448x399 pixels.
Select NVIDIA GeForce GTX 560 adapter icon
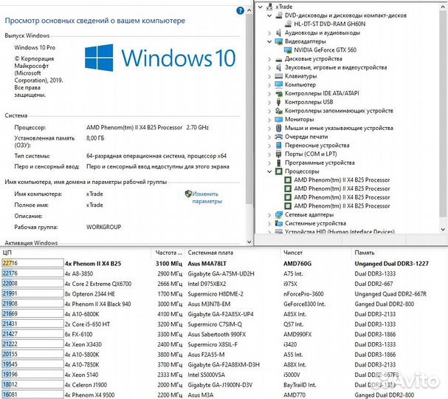click(x=288, y=50)
